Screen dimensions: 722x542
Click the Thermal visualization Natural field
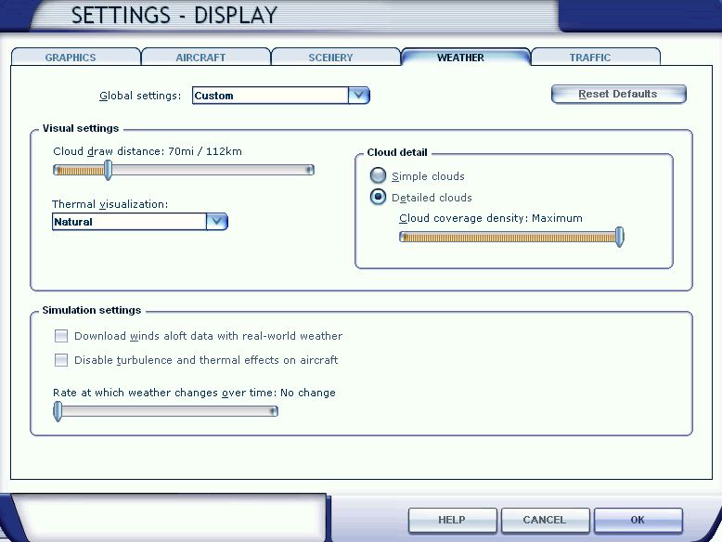129,222
